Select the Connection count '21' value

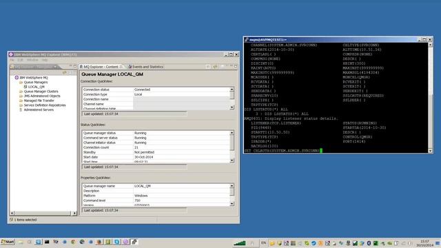tap(136, 147)
